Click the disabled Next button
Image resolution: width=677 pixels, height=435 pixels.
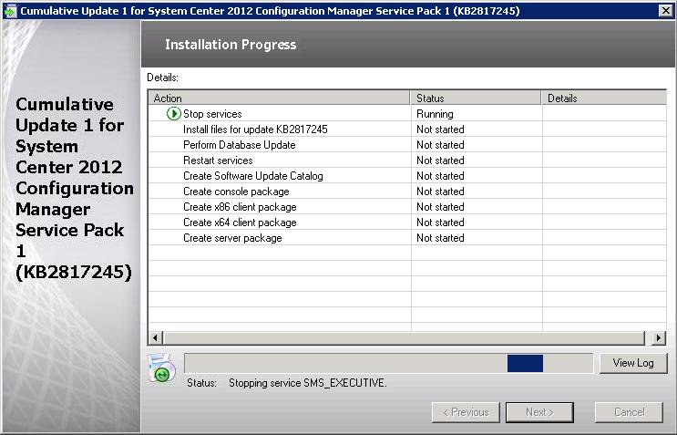pyautogui.click(x=539, y=412)
